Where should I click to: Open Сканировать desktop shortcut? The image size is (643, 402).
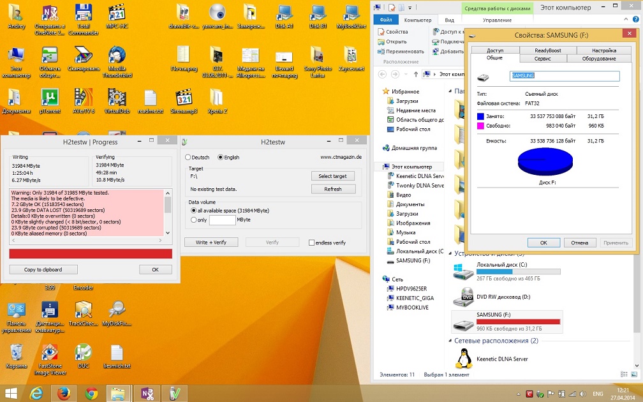[x=83, y=58]
